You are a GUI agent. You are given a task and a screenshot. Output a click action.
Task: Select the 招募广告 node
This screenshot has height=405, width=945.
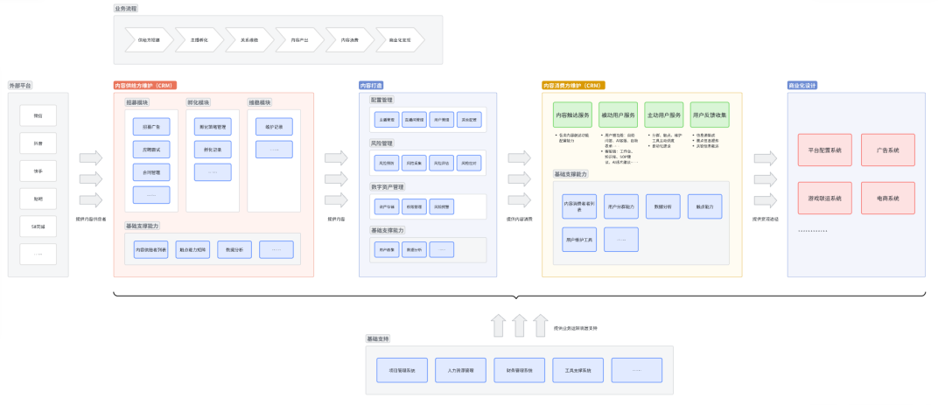151,127
